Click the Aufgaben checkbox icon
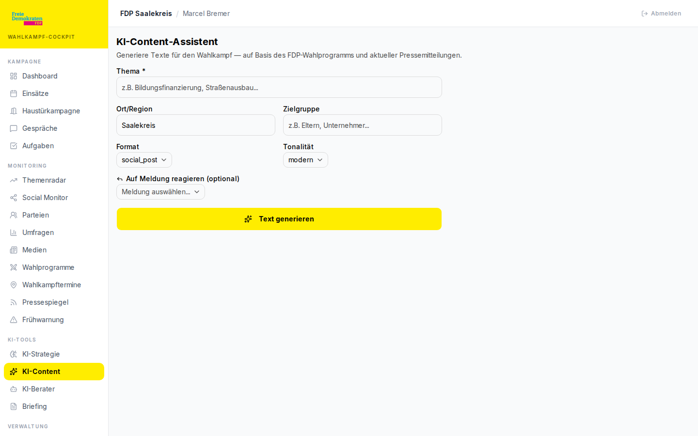 14,146
